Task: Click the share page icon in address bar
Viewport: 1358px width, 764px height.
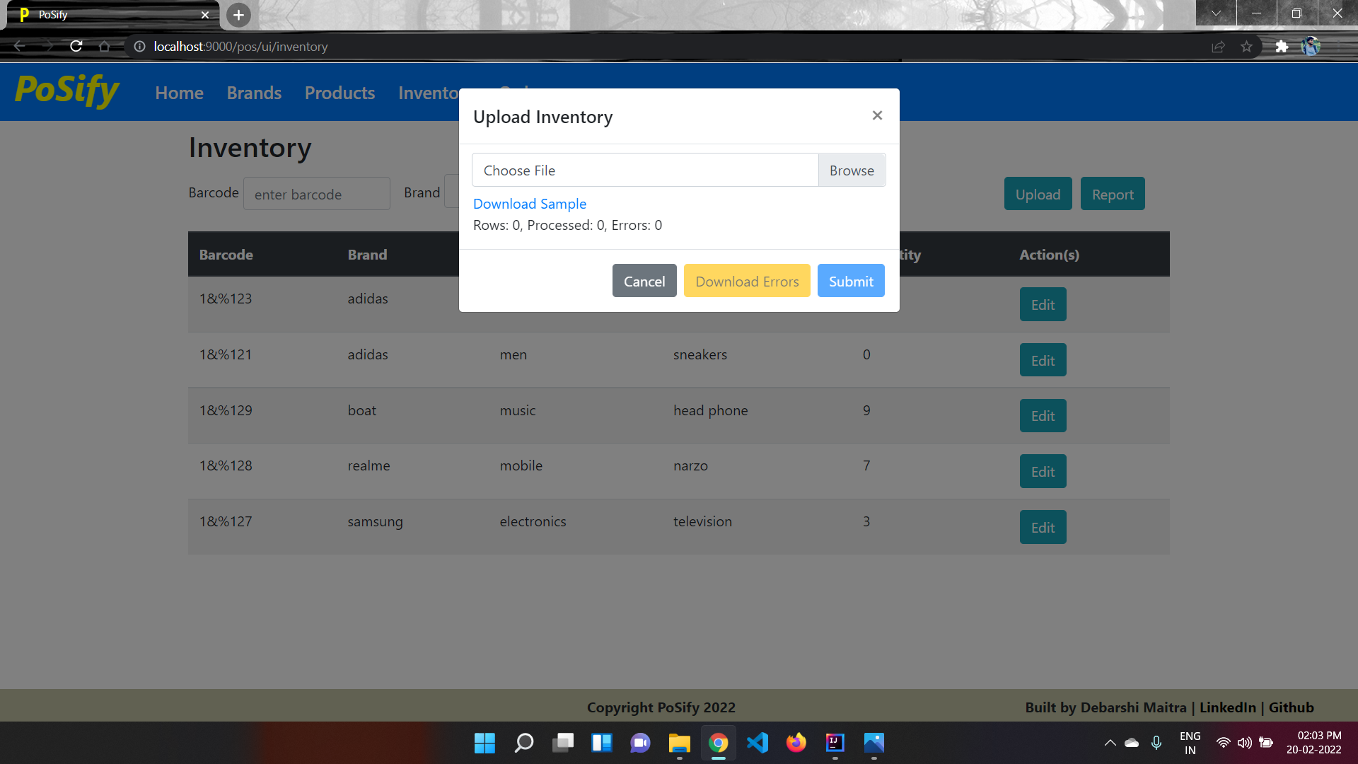Action: coord(1218,47)
